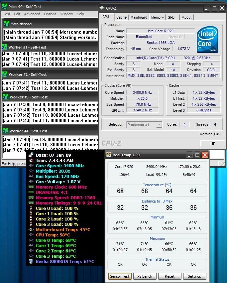Click the Main thread window icon

pyautogui.click(x=7, y=24)
